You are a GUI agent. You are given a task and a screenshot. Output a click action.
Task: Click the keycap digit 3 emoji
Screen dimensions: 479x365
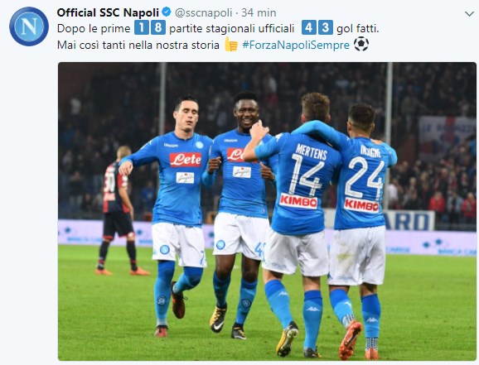[326, 27]
